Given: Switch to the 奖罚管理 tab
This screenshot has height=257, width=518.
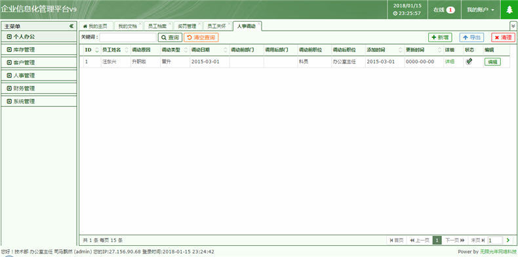Looking at the screenshot, I should pos(187,26).
